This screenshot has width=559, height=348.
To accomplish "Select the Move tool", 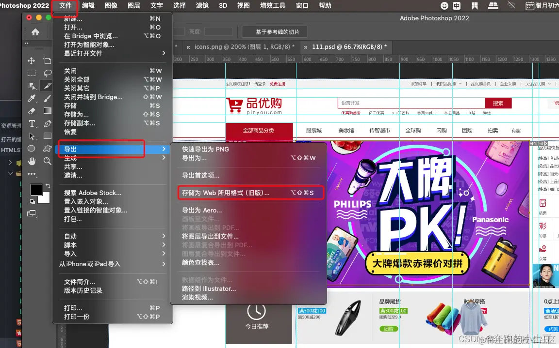I will pyautogui.click(x=32, y=61).
